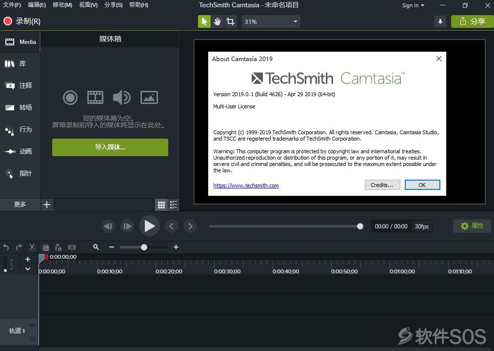
Task: Click the speaker audio icon in media bin
Action: pyautogui.click(x=121, y=98)
